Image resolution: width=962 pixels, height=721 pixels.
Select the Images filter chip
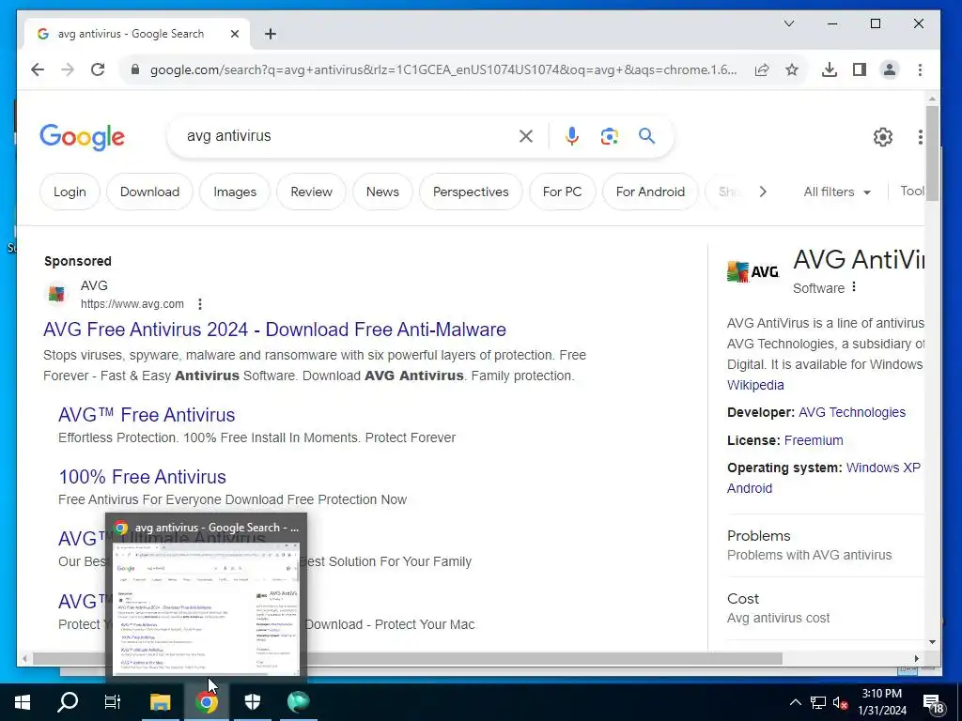pos(235,192)
